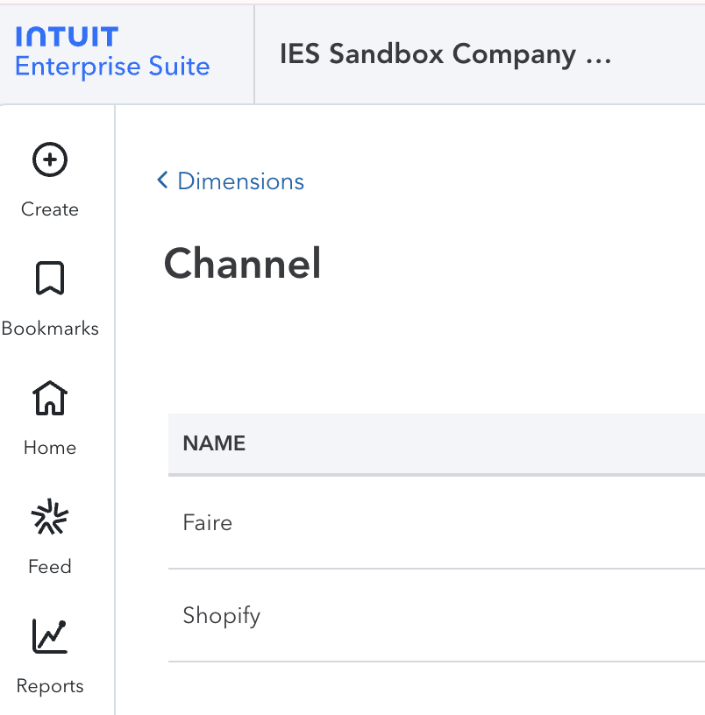Sort by the NAME column header
The height and width of the screenshot is (715, 705).
pos(214,443)
